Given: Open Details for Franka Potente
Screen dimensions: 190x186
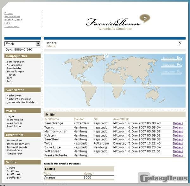Looking at the screenshot, I should coord(178,155).
